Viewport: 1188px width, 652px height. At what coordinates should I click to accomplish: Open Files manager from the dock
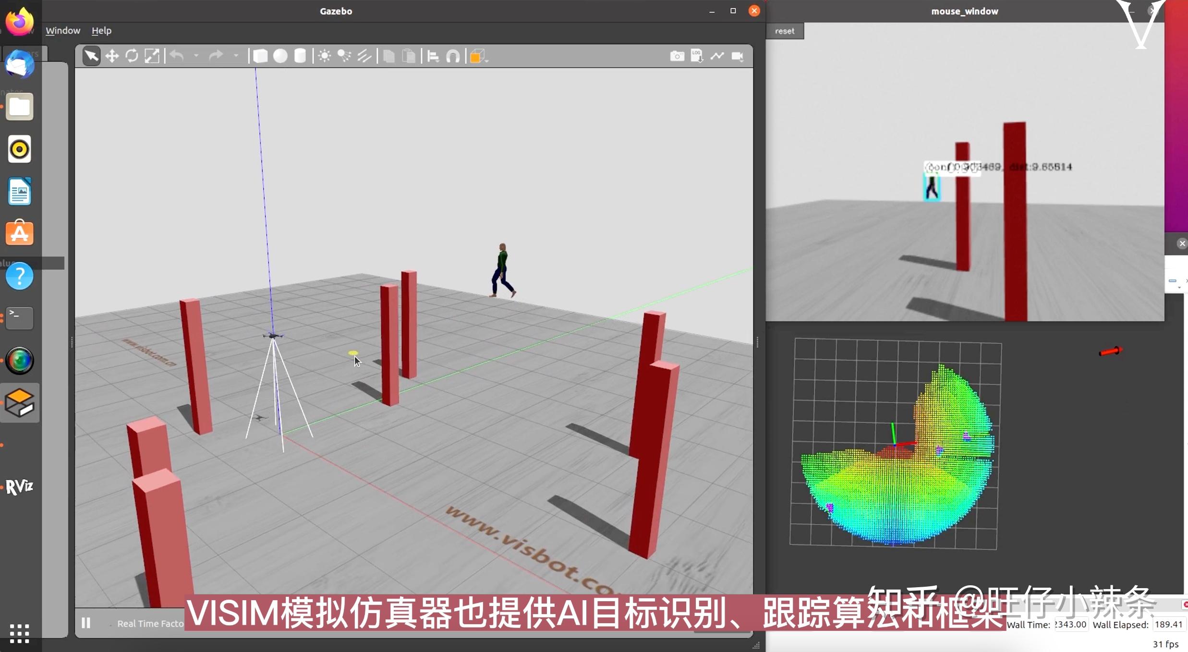click(19, 107)
